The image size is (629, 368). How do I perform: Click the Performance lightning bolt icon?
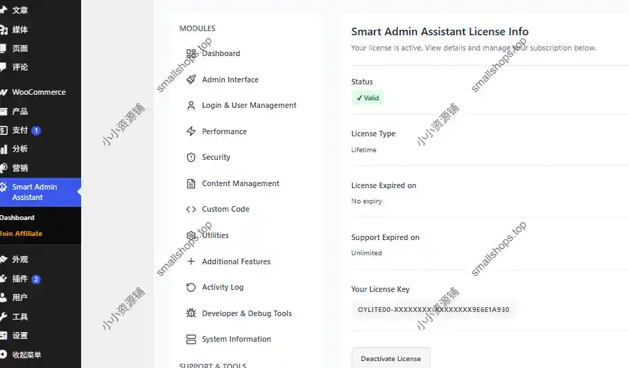[x=191, y=131]
